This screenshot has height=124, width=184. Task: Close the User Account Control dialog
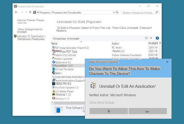[167, 62]
